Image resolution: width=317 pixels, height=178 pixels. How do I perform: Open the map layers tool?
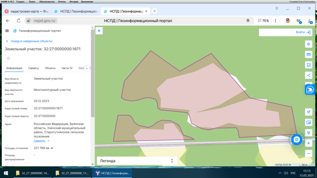pyautogui.click(x=308, y=44)
